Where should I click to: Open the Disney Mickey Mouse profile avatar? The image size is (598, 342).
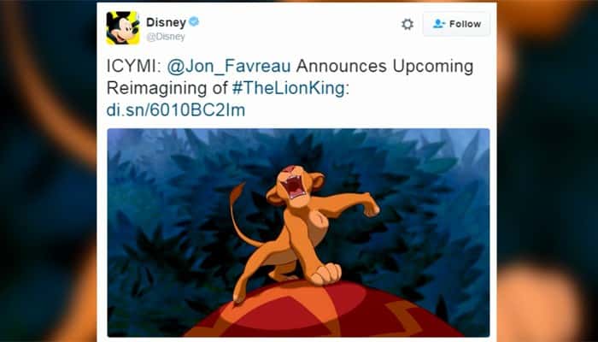point(123,28)
